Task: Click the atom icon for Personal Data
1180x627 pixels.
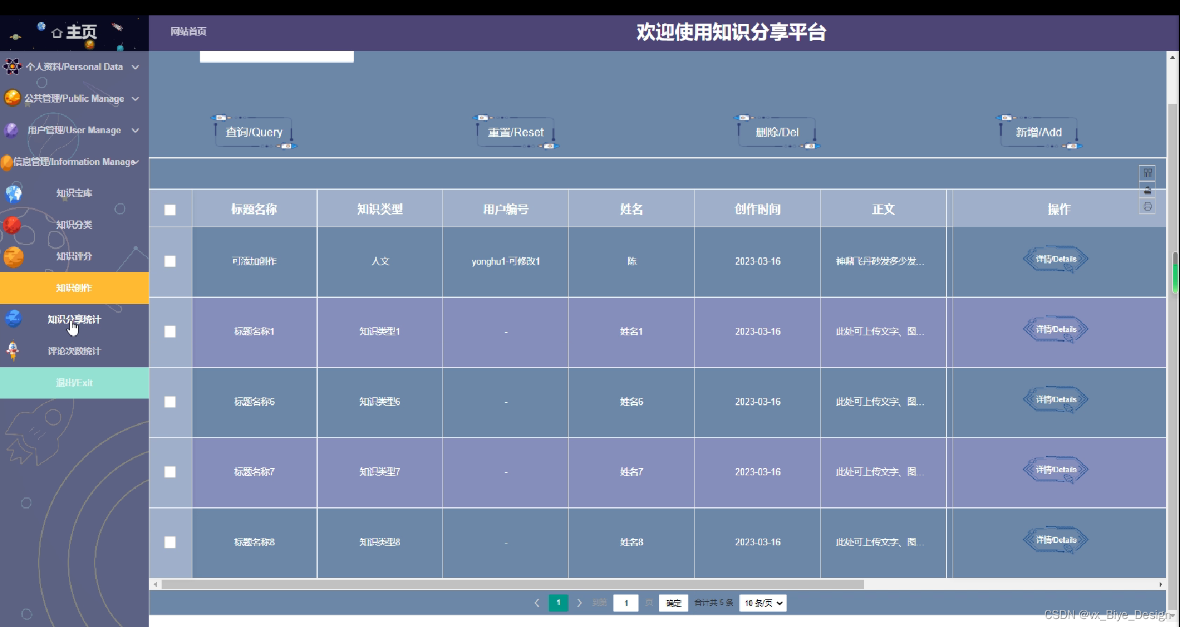Action: tap(12, 66)
